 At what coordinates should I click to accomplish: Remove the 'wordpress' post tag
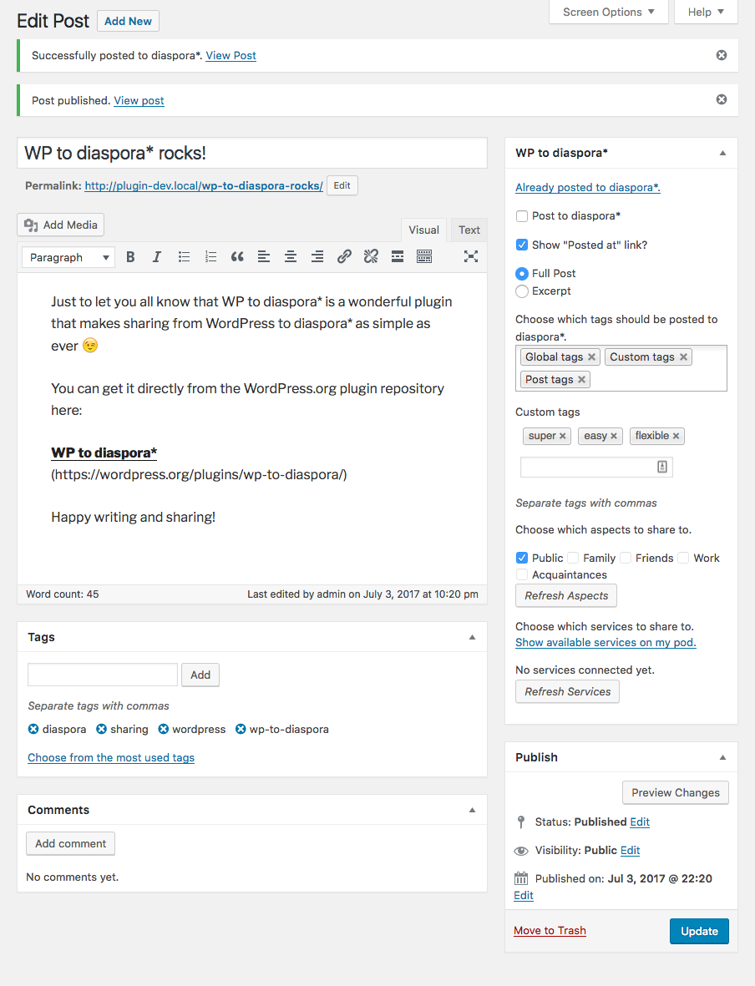tap(164, 729)
